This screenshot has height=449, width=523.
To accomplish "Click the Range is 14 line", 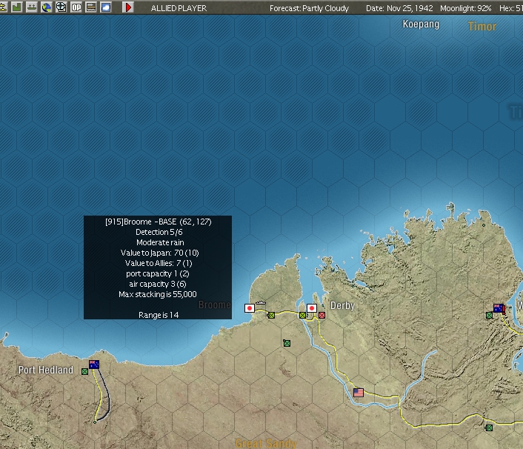I will click(159, 315).
